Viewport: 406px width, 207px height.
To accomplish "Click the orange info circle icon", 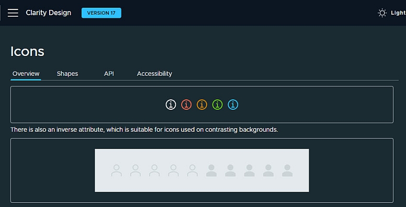I will 202,105.
